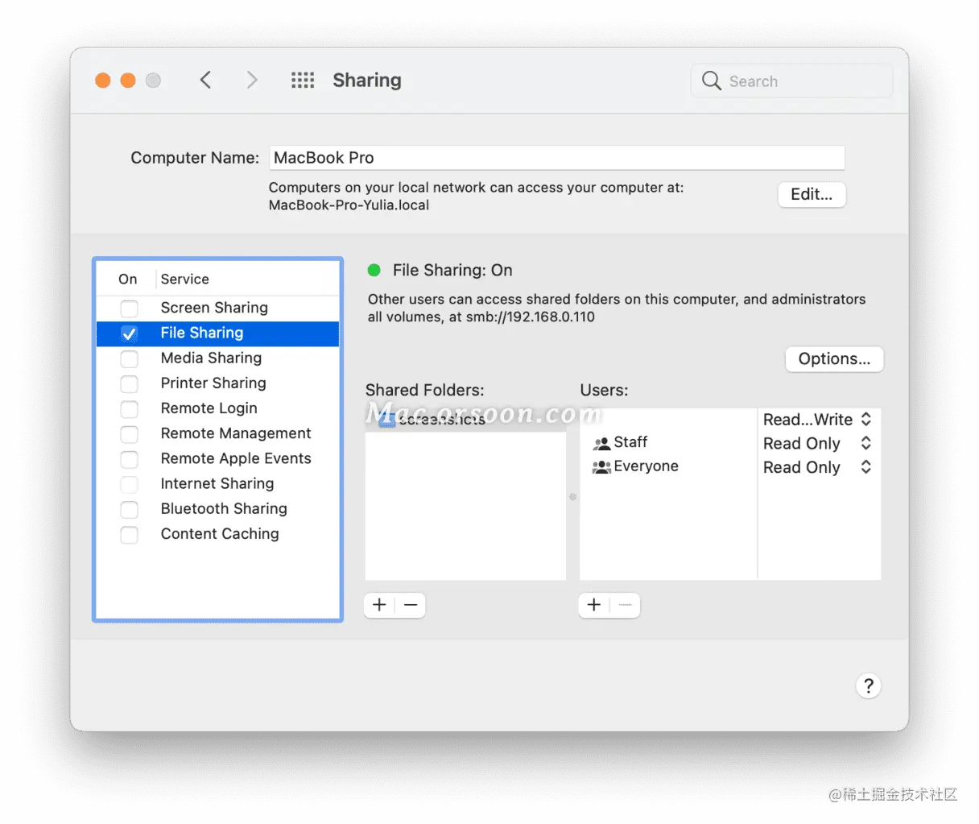Screen dimensions: 979x824
Task: Select the File Sharing service row
Action: pos(218,333)
